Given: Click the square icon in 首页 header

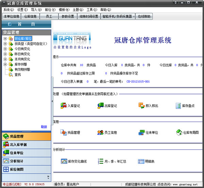Looking at the screenshot, I should [10, 24].
